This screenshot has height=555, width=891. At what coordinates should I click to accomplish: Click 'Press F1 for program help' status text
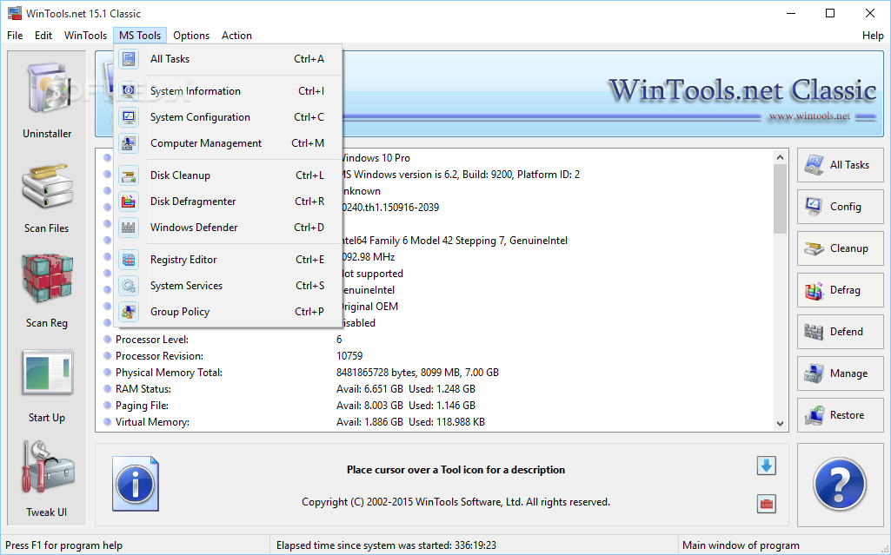coord(63,545)
